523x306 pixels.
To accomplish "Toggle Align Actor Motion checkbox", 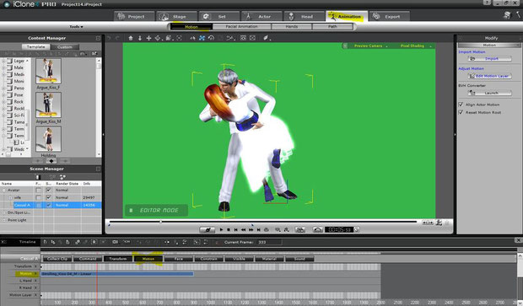I will tap(461, 105).
